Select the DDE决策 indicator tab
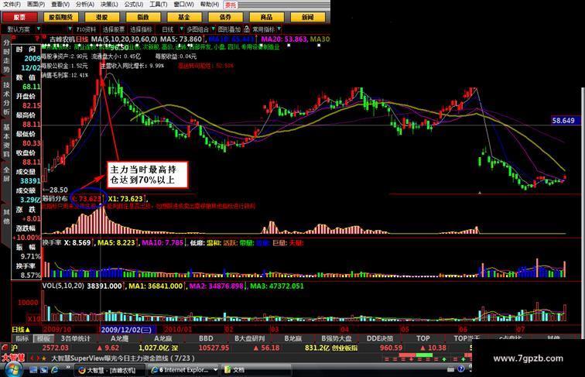The width and height of the screenshot is (585, 377). 380,338
